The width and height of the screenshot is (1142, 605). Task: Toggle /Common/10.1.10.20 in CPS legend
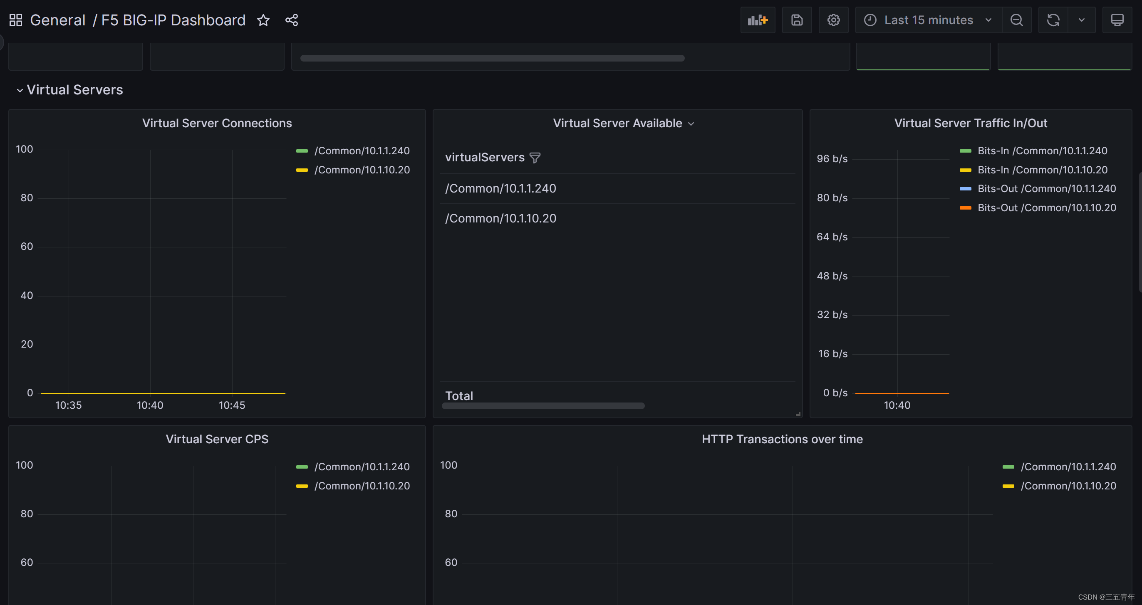pyautogui.click(x=362, y=486)
